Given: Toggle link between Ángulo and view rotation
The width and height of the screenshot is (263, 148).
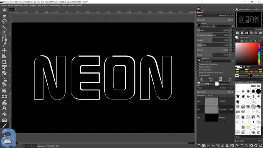Looking at the screenshot, I should click(233, 40).
